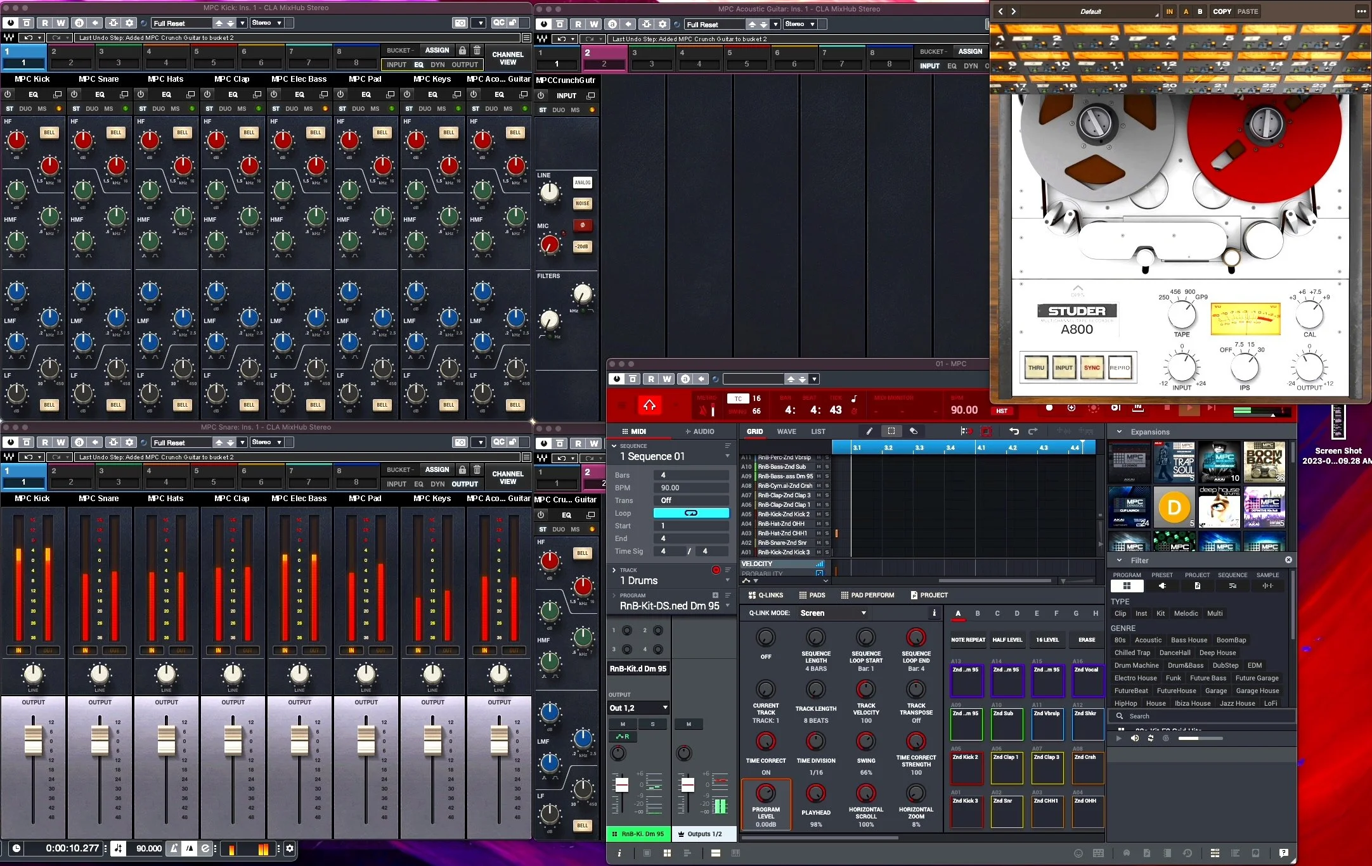
Task: Click the COPY button in tape plugin header
Action: pos(1222,11)
